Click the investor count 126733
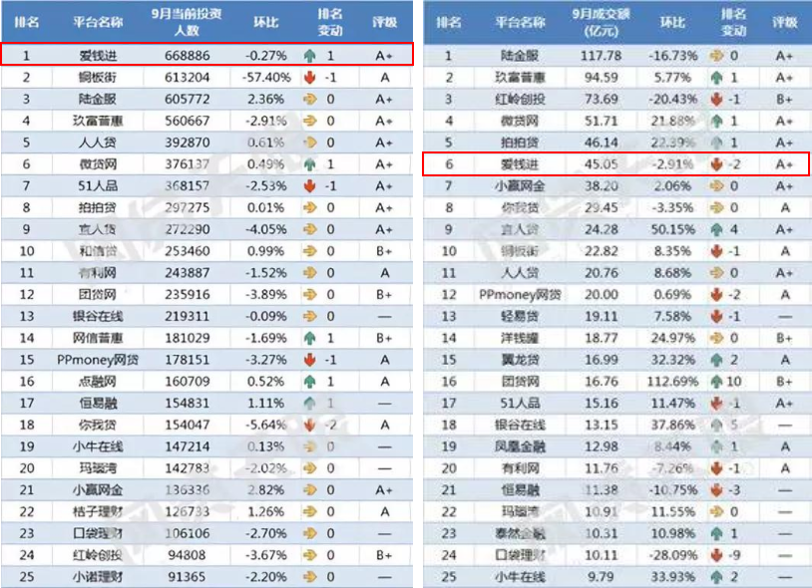The width and height of the screenshot is (812, 588). point(187,512)
